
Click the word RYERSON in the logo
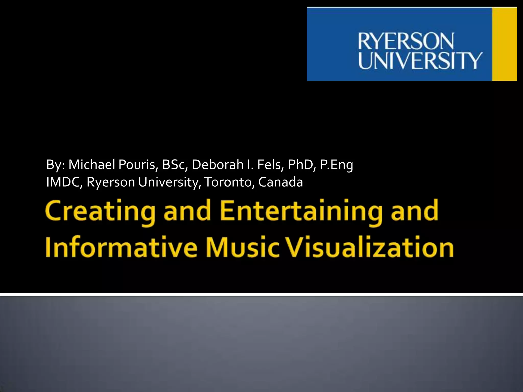[406, 41]
